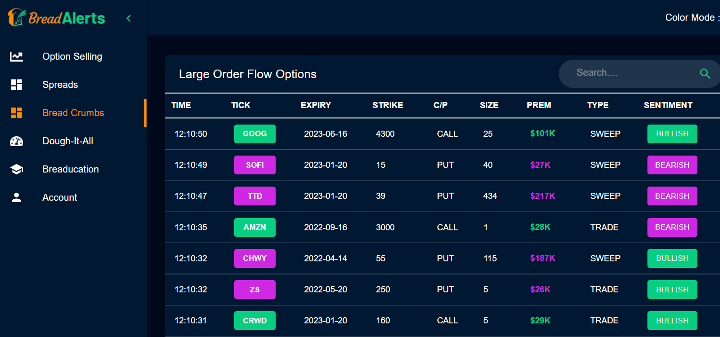Click the 2022-09-16 expiry cell

[326, 227]
